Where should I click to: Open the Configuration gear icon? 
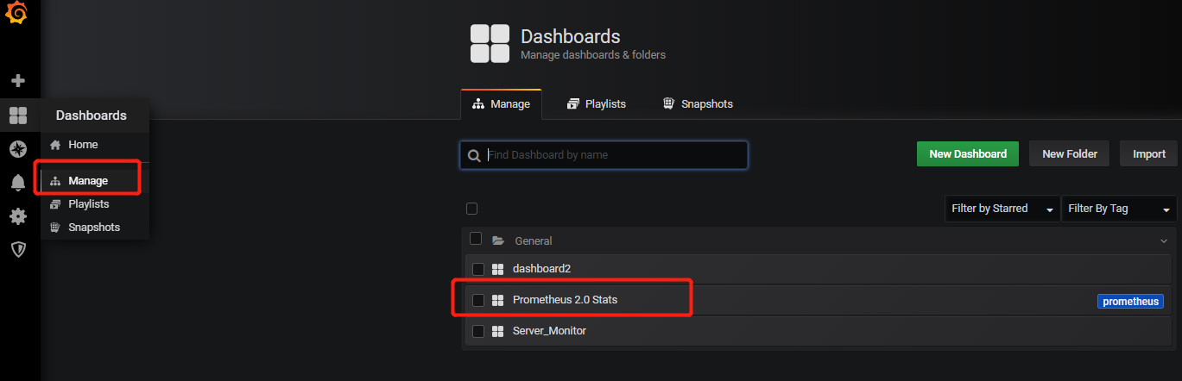(x=17, y=216)
